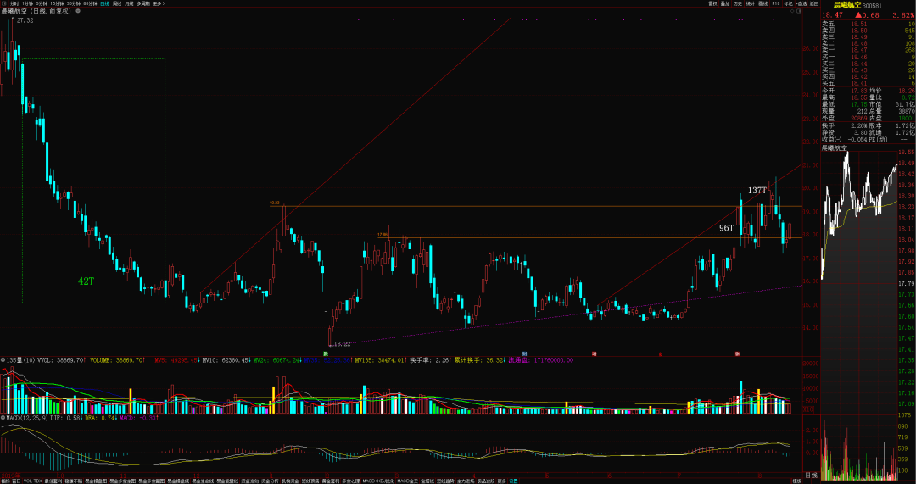Click the 135量(10) volume indicator label

pyautogui.click(x=20, y=360)
